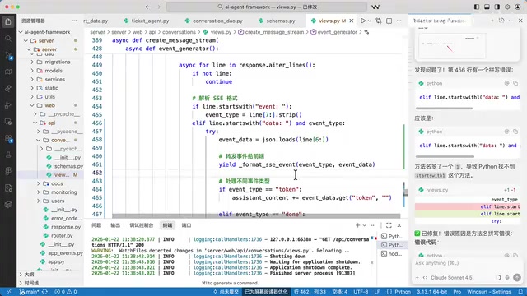Open the ai-agent-framework command center search
527x296 pixels.
[267, 7]
